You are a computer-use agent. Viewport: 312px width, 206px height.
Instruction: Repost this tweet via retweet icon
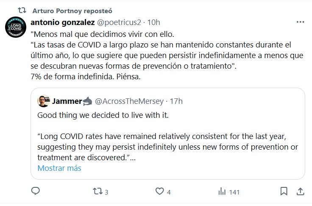(97, 192)
